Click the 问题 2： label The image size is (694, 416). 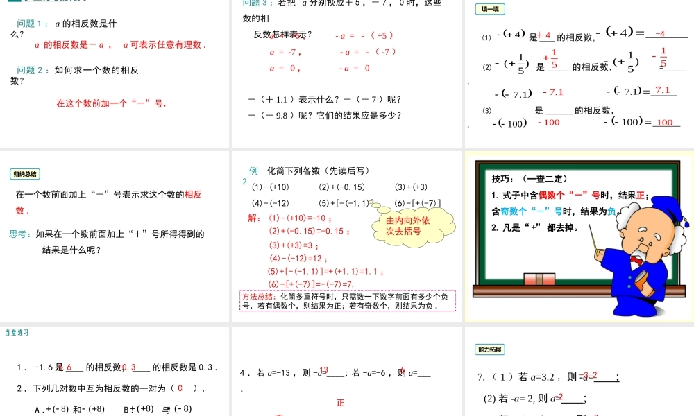(x=33, y=70)
